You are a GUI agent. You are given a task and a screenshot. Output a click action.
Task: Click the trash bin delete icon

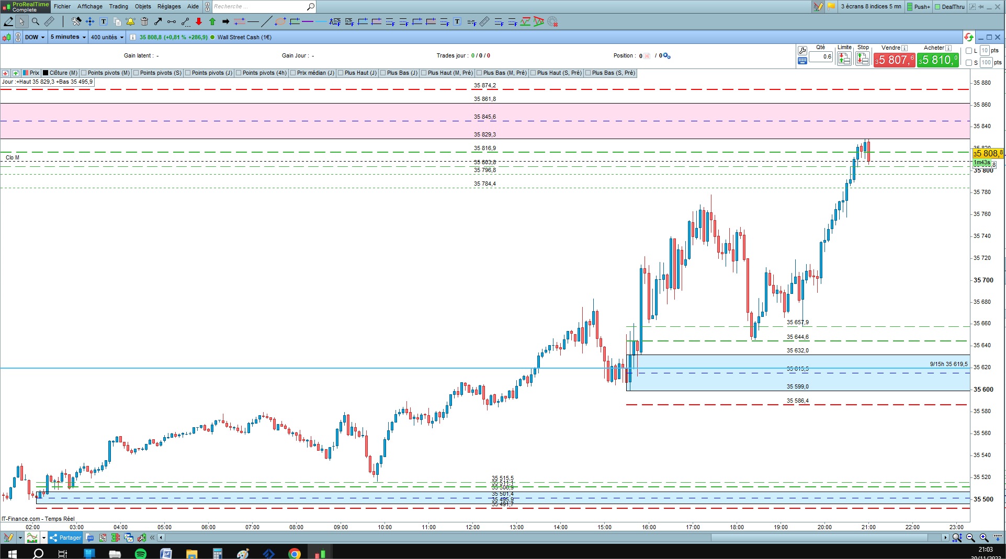point(144,21)
